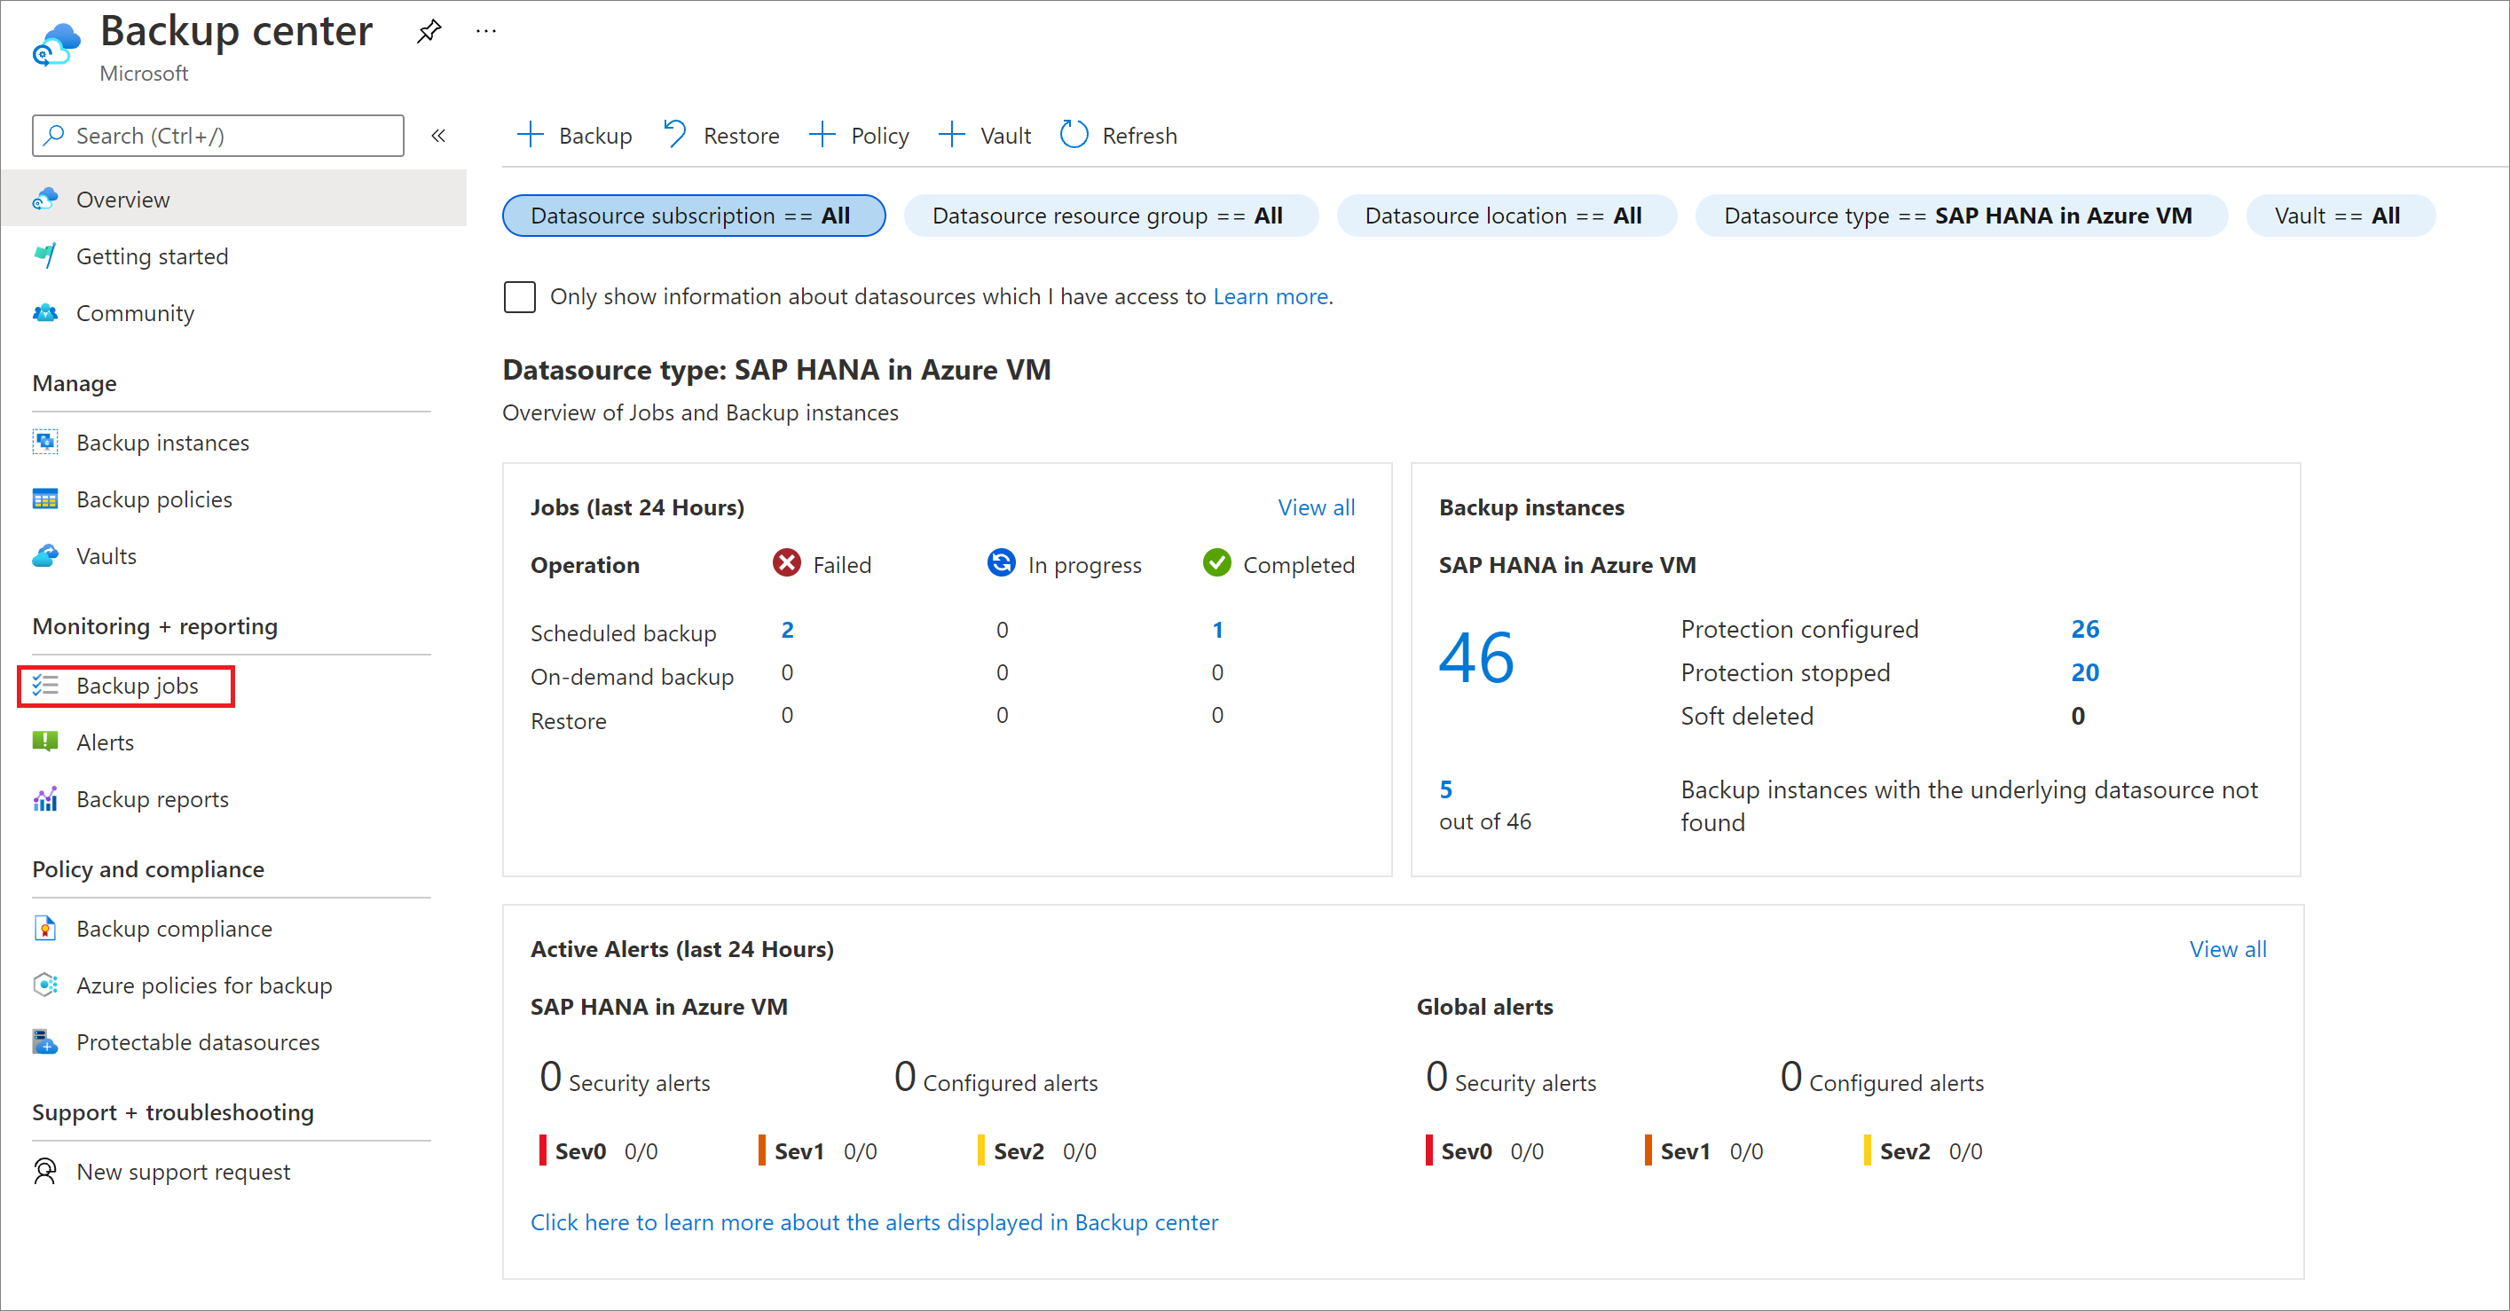
Task: Click the failed scheduled backup count 2
Action: click(x=791, y=631)
